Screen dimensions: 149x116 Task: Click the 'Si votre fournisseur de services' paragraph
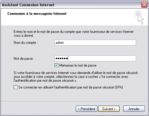pyautogui.click(x=76, y=77)
